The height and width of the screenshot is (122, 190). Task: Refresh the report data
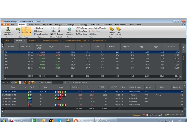93,34
